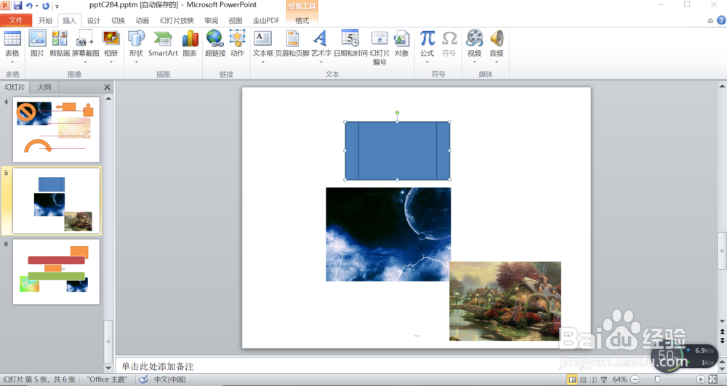Save the presentation from quick access toolbar
The height and width of the screenshot is (386, 727).
click(17, 6)
